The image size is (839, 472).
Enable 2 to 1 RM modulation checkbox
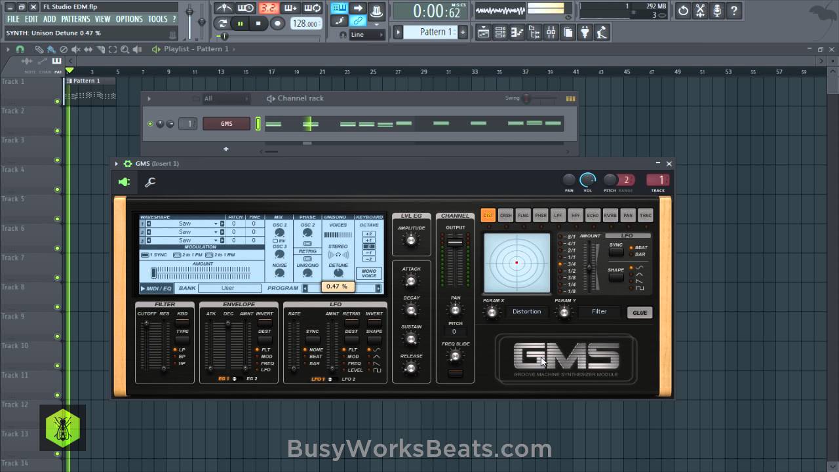(209, 255)
